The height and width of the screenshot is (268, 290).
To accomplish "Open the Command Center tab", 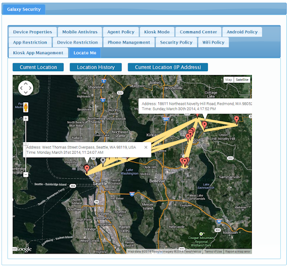I will coord(198,32).
